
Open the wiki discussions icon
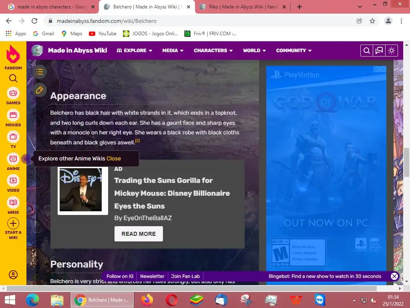[379, 51]
